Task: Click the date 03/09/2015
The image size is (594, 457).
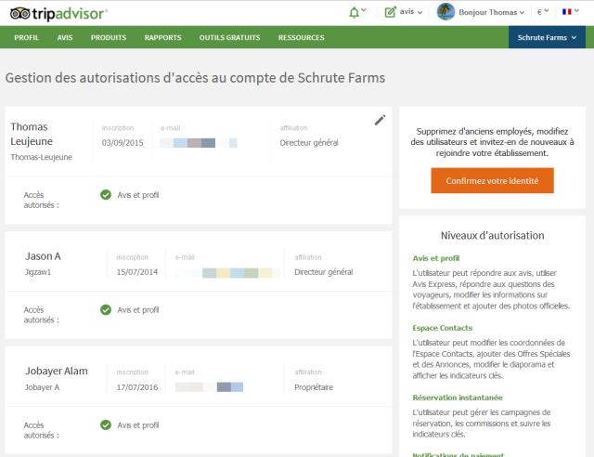Action: coord(123,143)
